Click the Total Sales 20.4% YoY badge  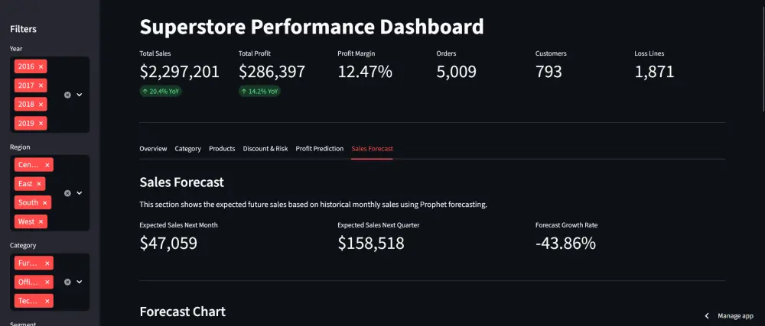161,91
